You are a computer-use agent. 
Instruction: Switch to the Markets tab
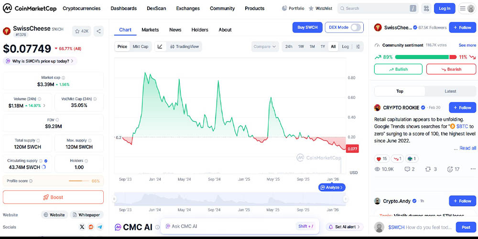150,30
